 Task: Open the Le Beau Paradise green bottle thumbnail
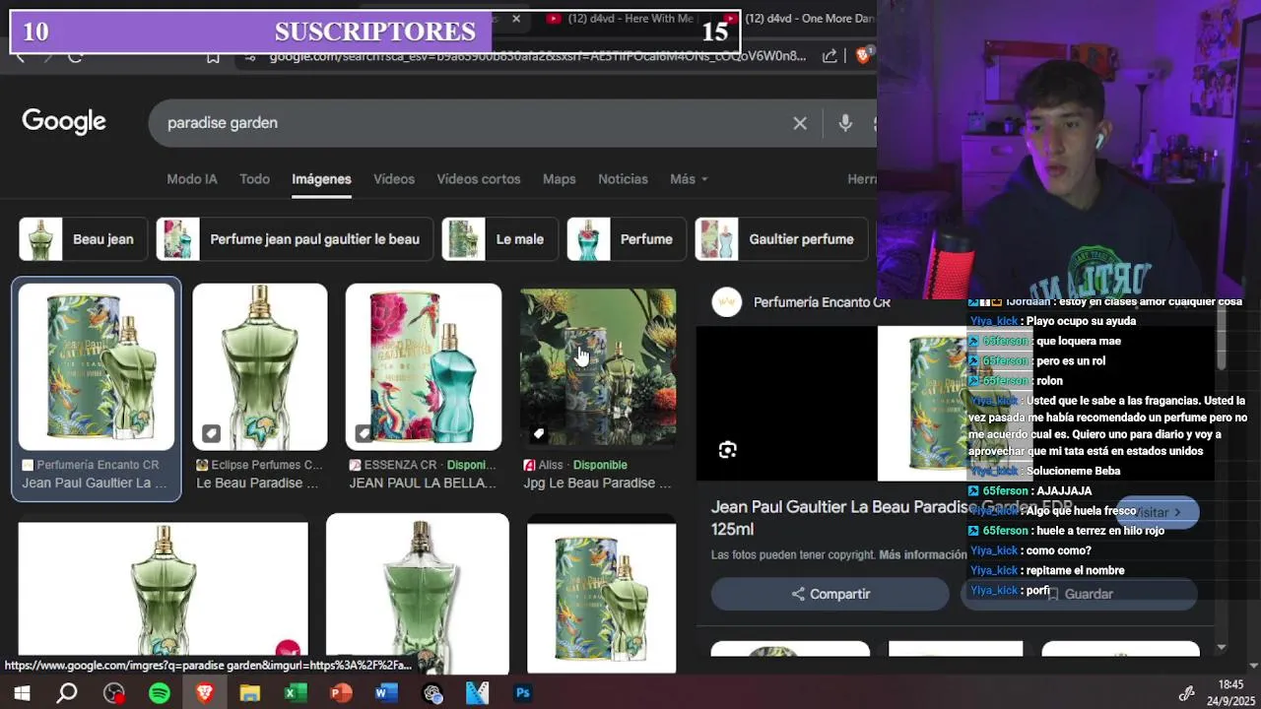[260, 367]
